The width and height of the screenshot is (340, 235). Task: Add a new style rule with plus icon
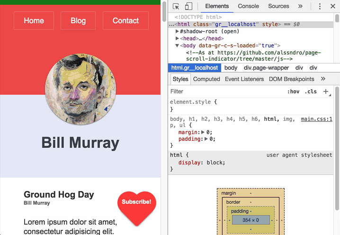tap(326, 91)
